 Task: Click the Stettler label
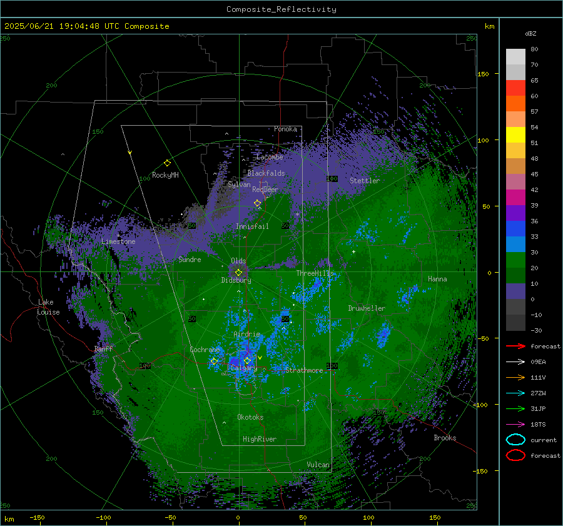[365, 181]
